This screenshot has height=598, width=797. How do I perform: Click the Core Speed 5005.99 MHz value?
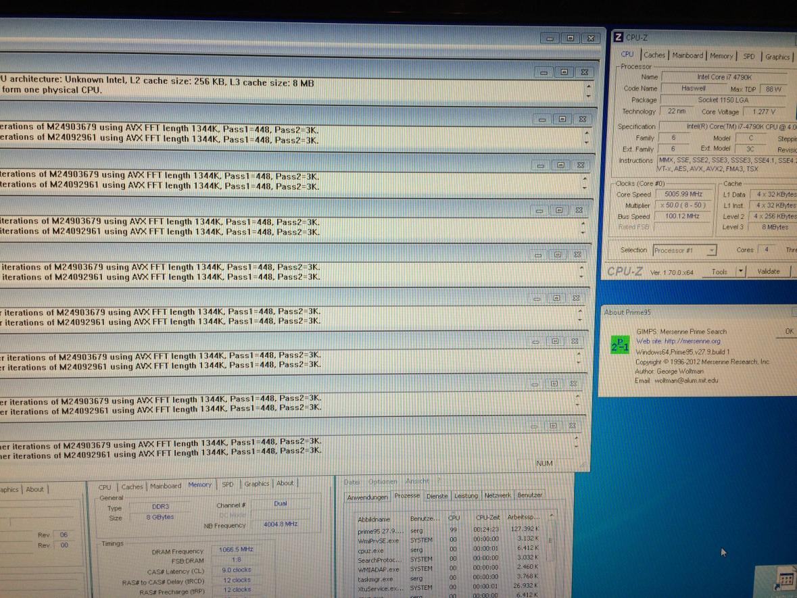pyautogui.click(x=683, y=194)
